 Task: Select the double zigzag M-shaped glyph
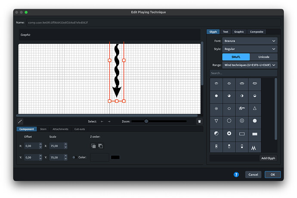tap(254, 148)
